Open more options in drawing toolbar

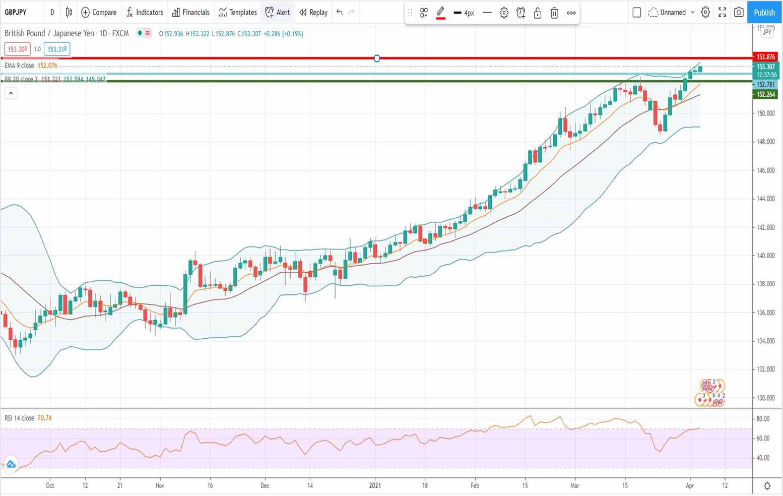point(571,13)
